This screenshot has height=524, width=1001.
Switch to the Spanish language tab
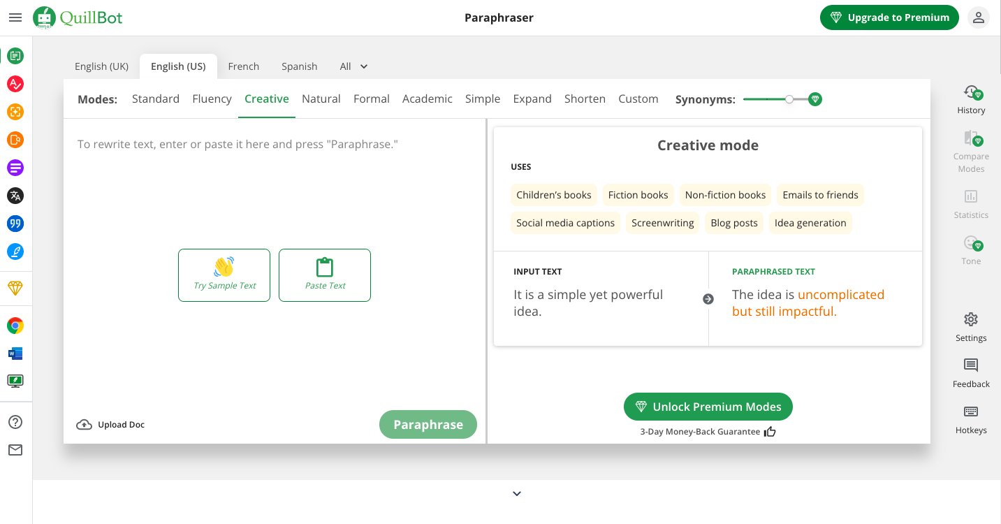pyautogui.click(x=300, y=66)
